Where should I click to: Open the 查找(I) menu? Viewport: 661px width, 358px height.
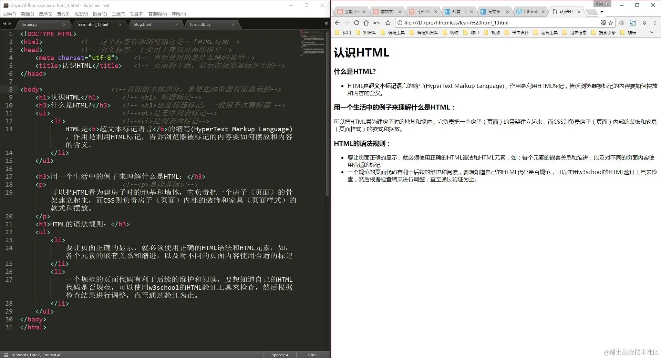(x=63, y=14)
